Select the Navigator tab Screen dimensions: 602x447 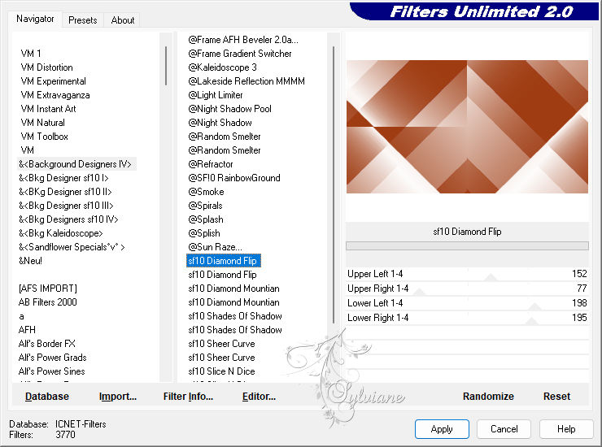(35, 19)
